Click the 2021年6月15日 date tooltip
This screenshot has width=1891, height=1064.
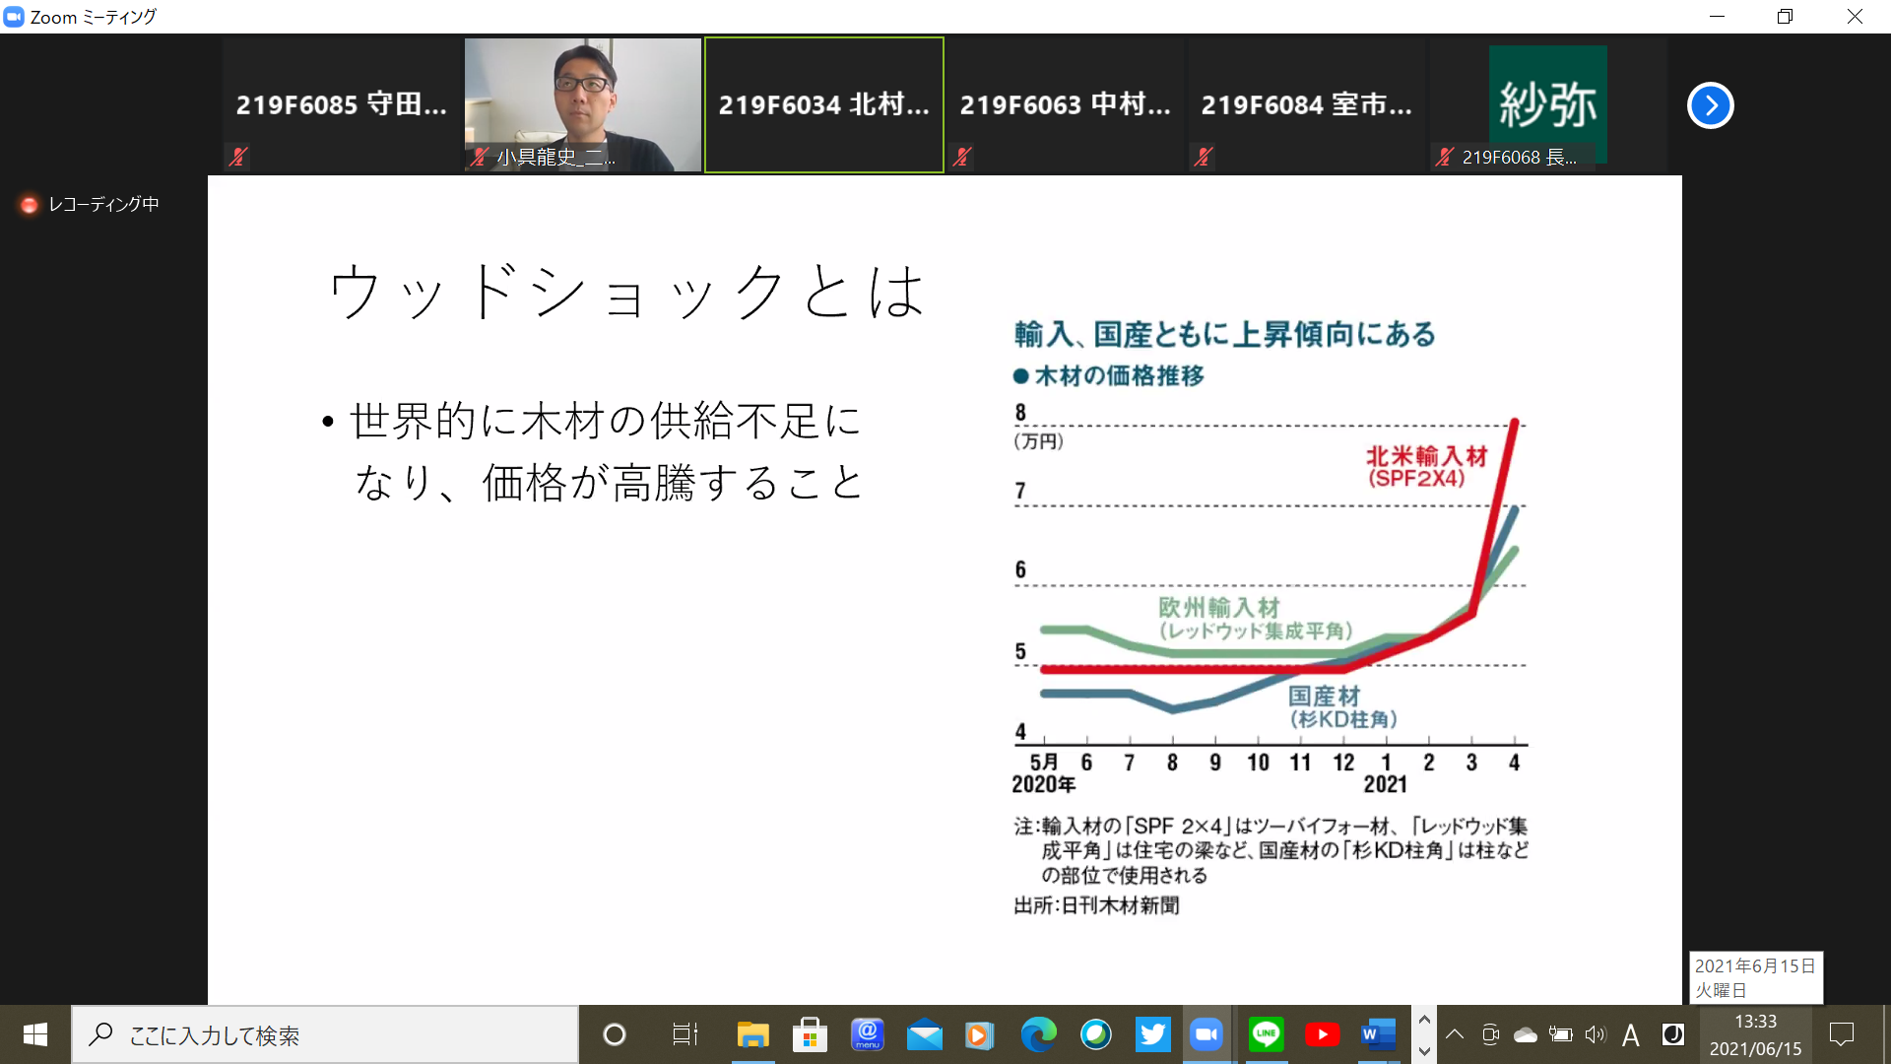pyautogui.click(x=1756, y=977)
